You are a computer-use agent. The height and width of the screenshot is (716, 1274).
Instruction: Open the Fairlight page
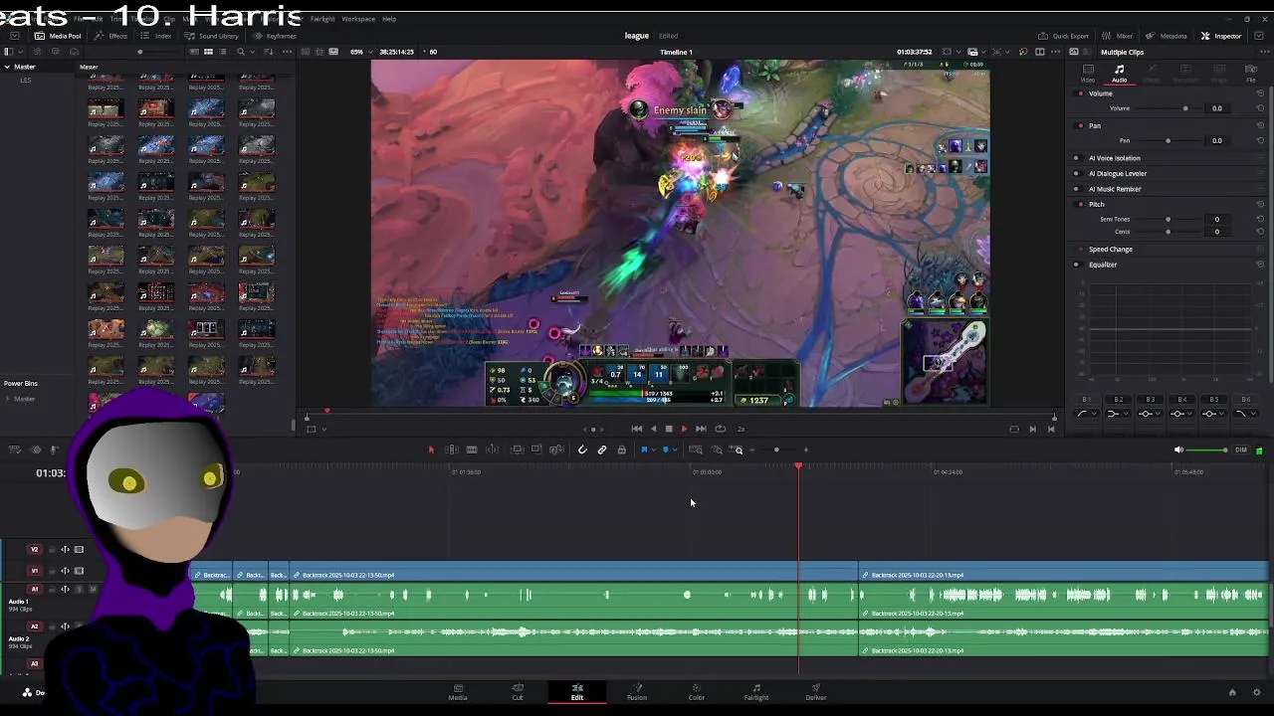pos(756,692)
